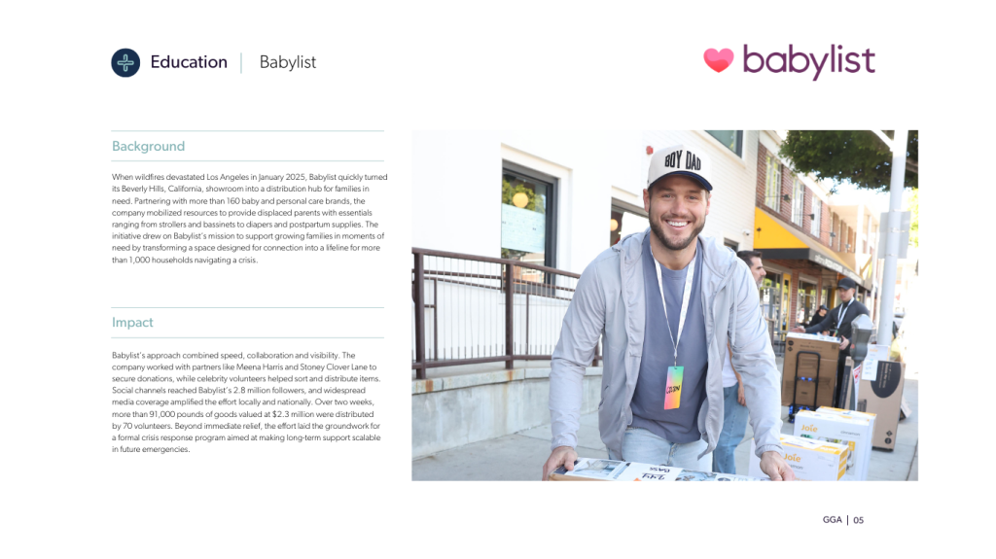Select the Education category label
Image resolution: width=996 pixels, height=559 pixels.
point(189,62)
